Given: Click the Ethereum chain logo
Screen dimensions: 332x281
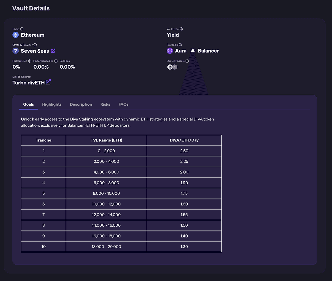Looking at the screenshot, I should coord(15,35).
